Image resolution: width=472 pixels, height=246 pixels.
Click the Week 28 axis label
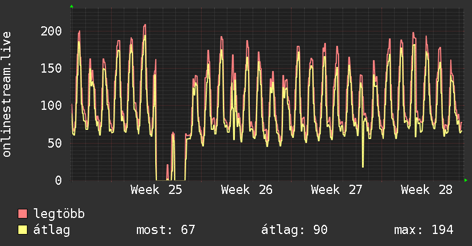tap(427, 190)
